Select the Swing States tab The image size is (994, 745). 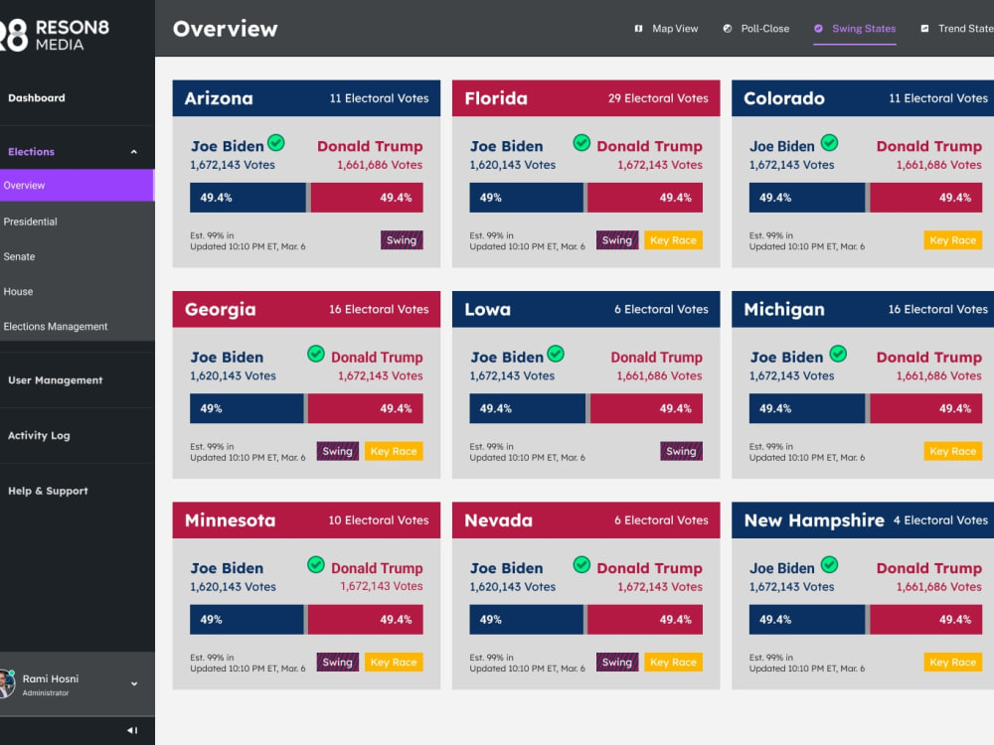click(855, 29)
